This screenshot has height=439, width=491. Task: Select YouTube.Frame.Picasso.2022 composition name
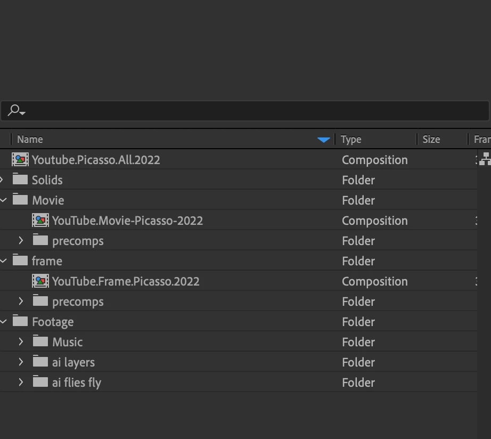(x=126, y=281)
